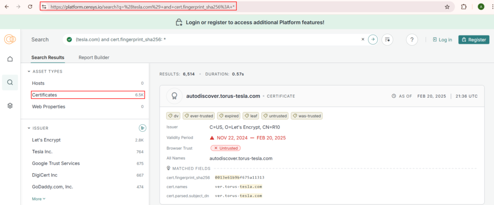Expand More issuers list
This screenshot has width=494, height=205.
(39, 199)
